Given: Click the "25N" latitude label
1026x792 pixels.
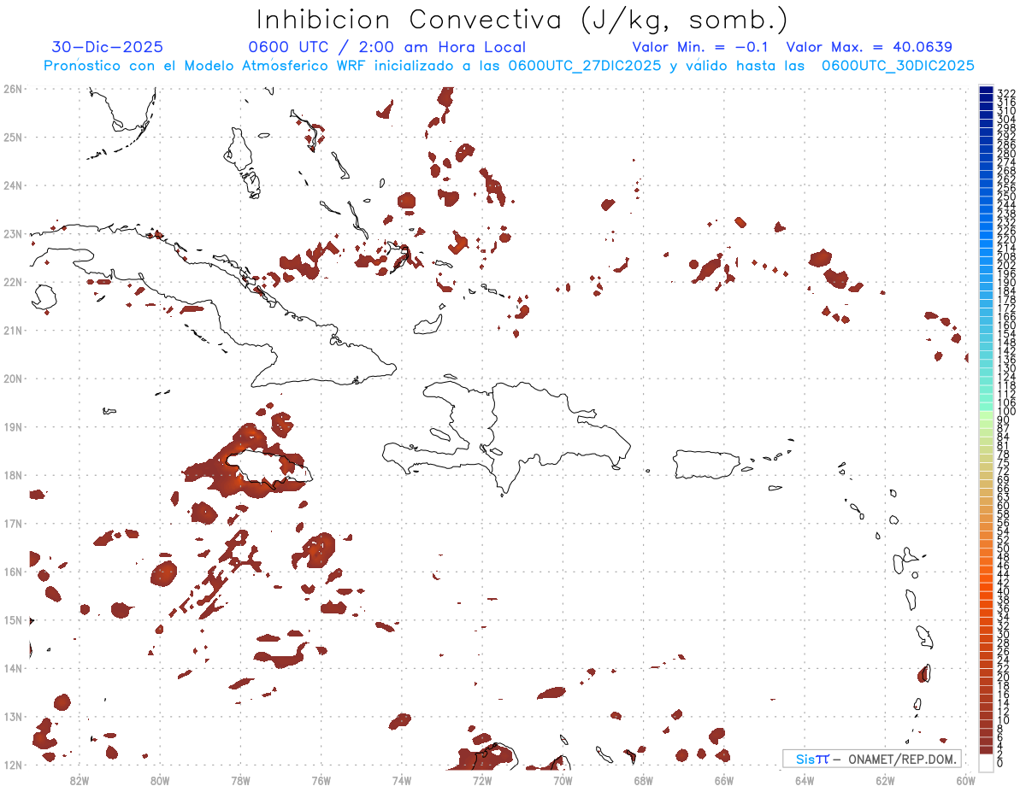Looking at the screenshot, I should click(x=13, y=138).
